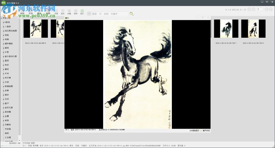Click the 排序 sort toolbar icon
Screen dimensions: 275x148
coord(76,12)
